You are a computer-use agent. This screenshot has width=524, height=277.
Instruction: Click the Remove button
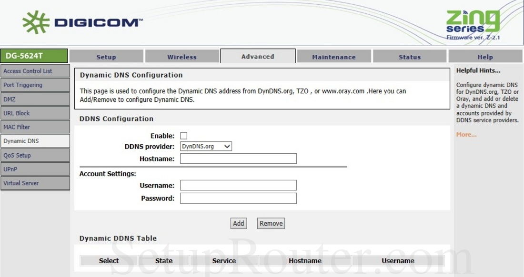click(271, 223)
